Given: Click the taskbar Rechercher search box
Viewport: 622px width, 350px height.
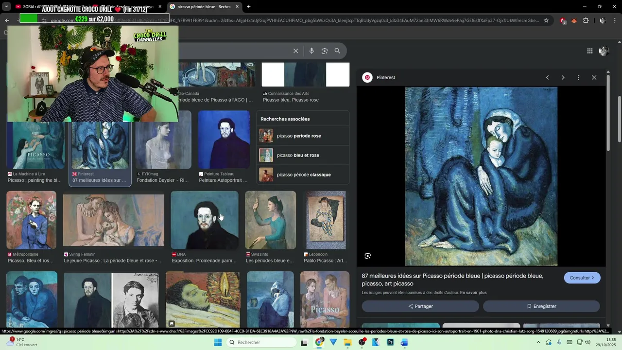Looking at the screenshot, I should 262,342.
